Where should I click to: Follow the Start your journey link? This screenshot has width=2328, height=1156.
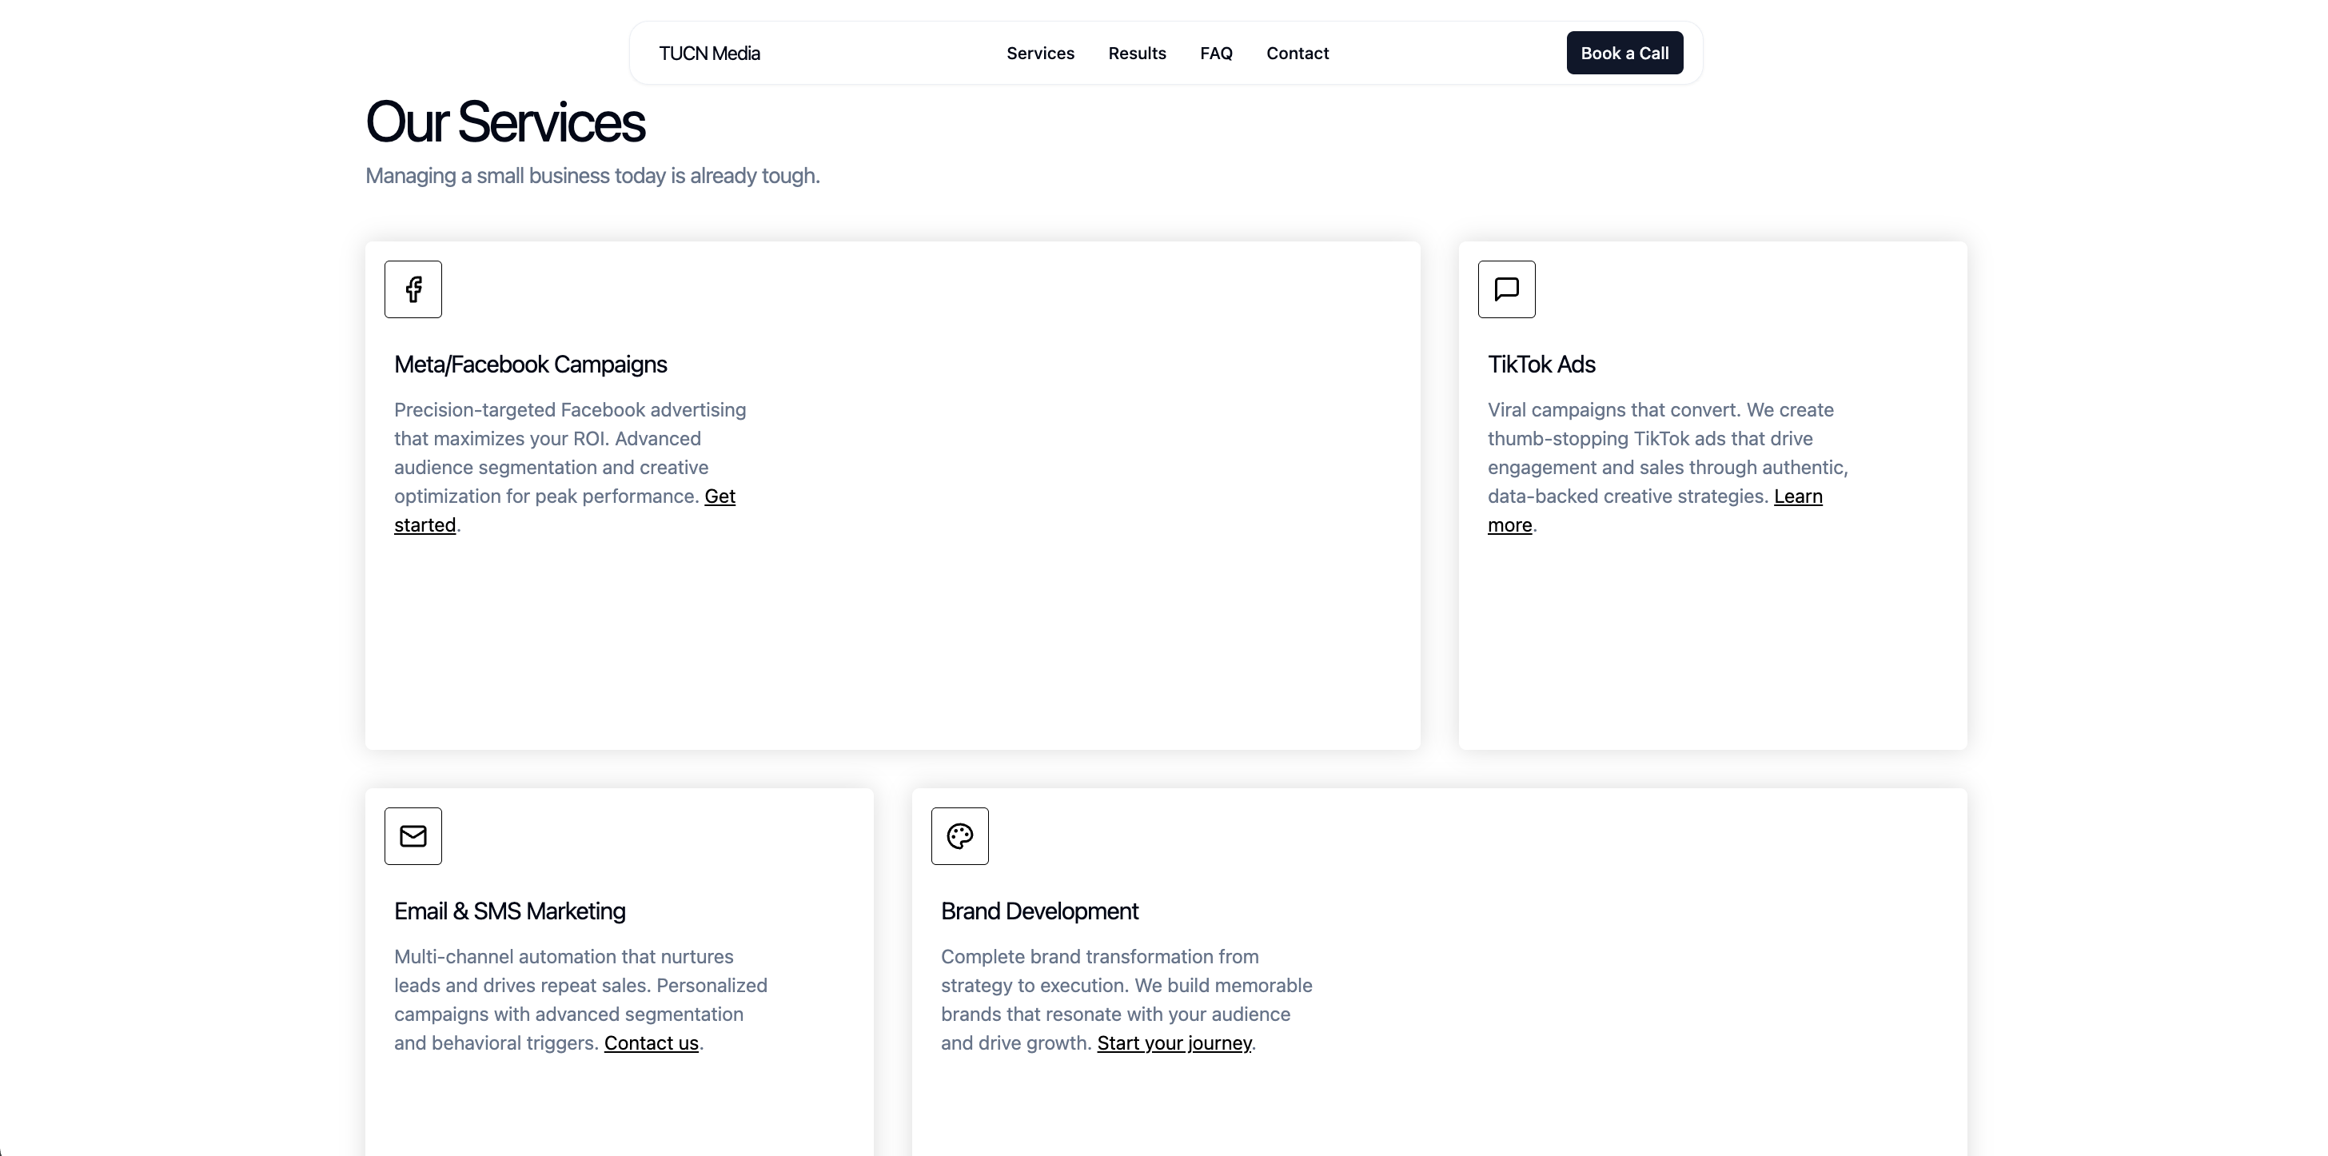(x=1174, y=1043)
